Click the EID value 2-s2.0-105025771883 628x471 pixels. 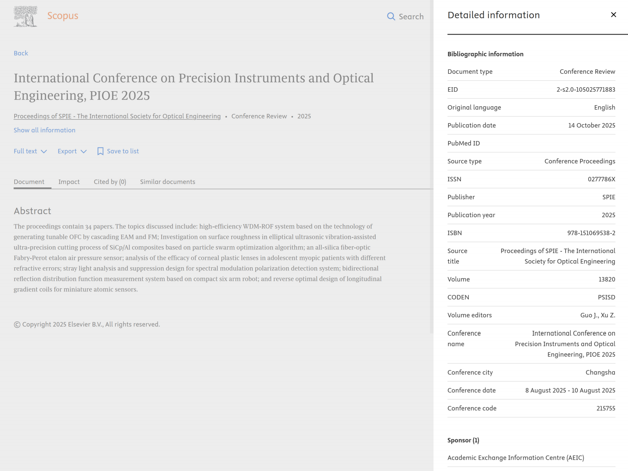[586, 89]
